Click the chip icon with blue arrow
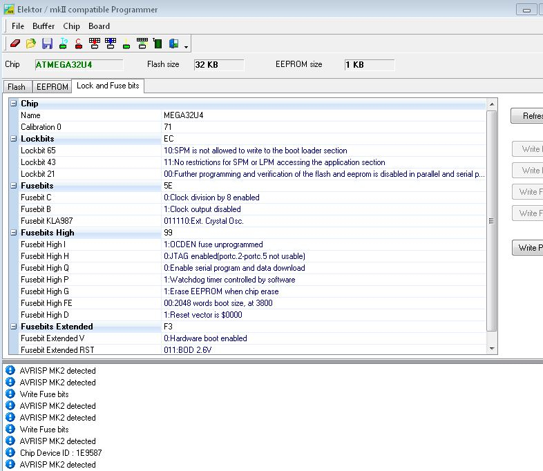Viewport: 543px width, 471px height. click(111, 44)
